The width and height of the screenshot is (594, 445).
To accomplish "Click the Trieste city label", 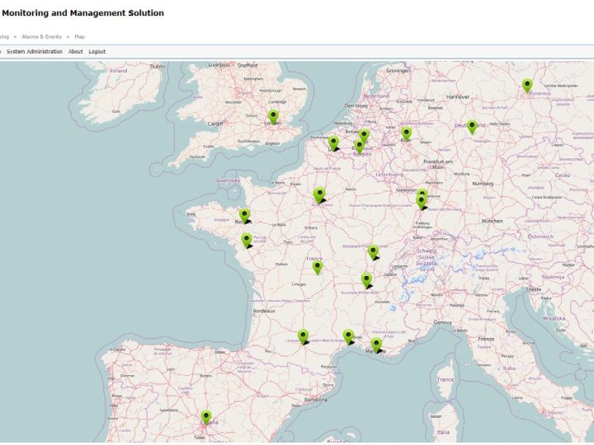I will [534, 289].
